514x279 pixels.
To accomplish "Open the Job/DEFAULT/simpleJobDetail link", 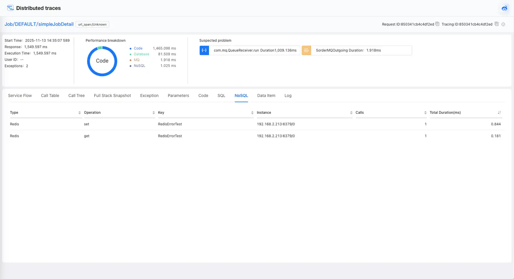I will (39, 24).
